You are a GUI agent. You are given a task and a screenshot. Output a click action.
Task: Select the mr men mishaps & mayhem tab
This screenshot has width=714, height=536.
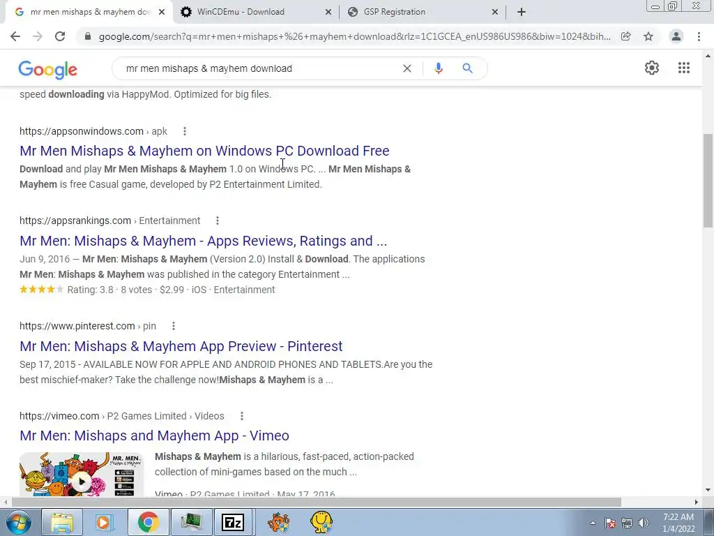(x=89, y=12)
